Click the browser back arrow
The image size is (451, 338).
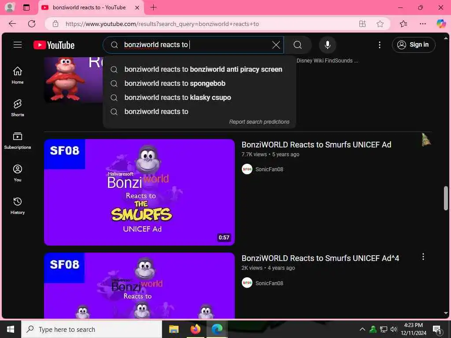coord(12,24)
